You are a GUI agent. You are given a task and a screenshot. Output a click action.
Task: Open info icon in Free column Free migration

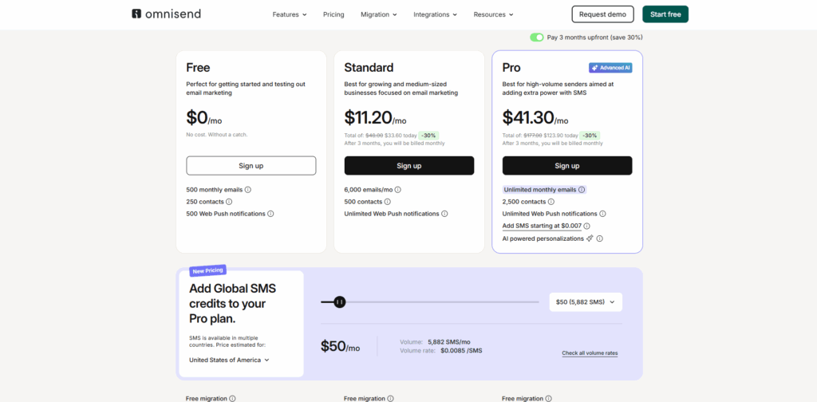point(232,399)
